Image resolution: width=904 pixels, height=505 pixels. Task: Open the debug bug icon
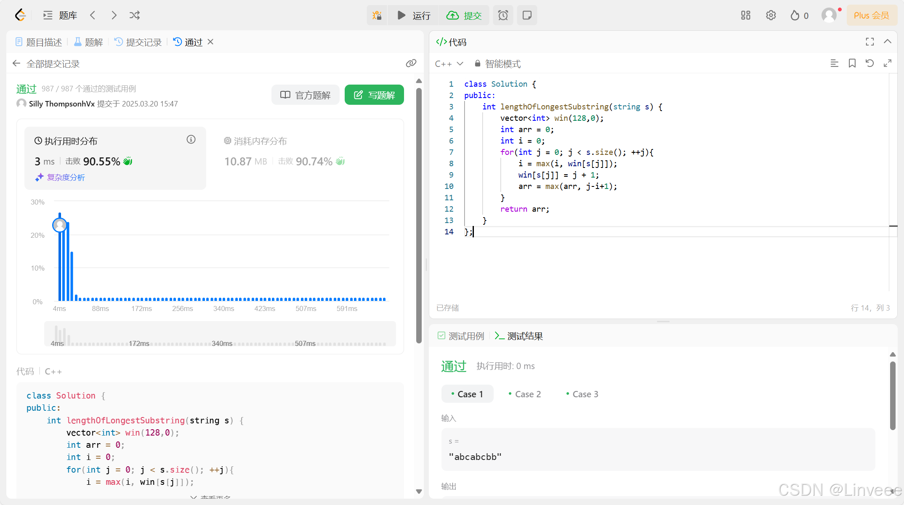(x=377, y=16)
